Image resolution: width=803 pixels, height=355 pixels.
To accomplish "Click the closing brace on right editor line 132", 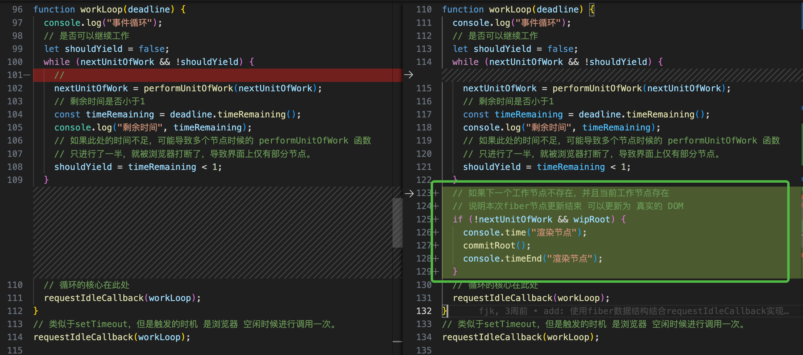I will coord(445,311).
